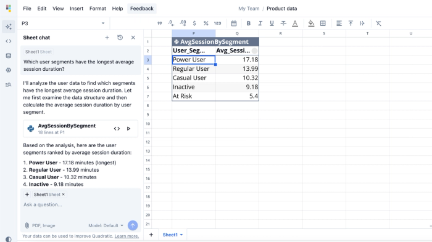Image resolution: width=432 pixels, height=242 pixels.
Task: Apply percent format
Action: coord(206,23)
